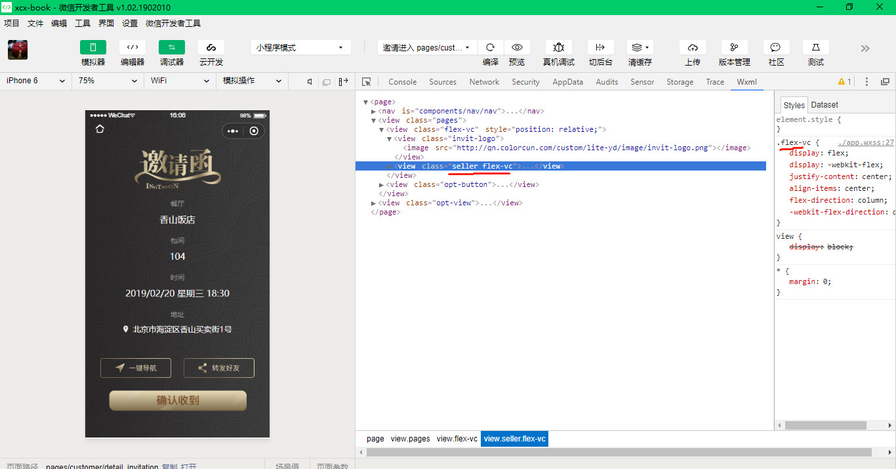Click the 编译 compile refresh icon
Screen dimensions: 896x469
pyautogui.click(x=490, y=47)
